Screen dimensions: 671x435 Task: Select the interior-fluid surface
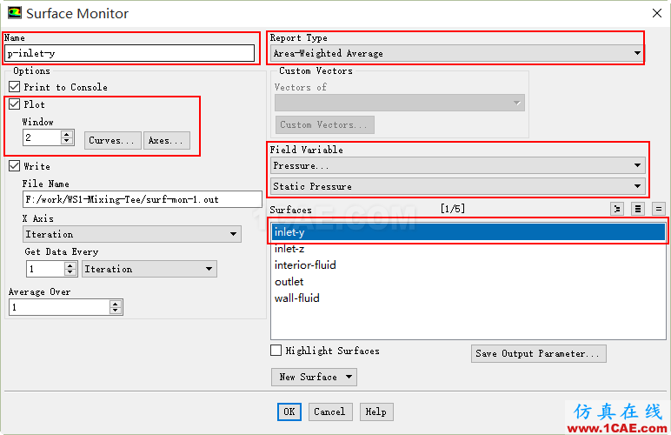tap(468, 265)
